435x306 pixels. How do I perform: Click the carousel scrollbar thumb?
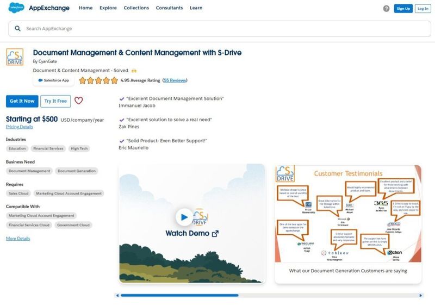tap(179, 296)
